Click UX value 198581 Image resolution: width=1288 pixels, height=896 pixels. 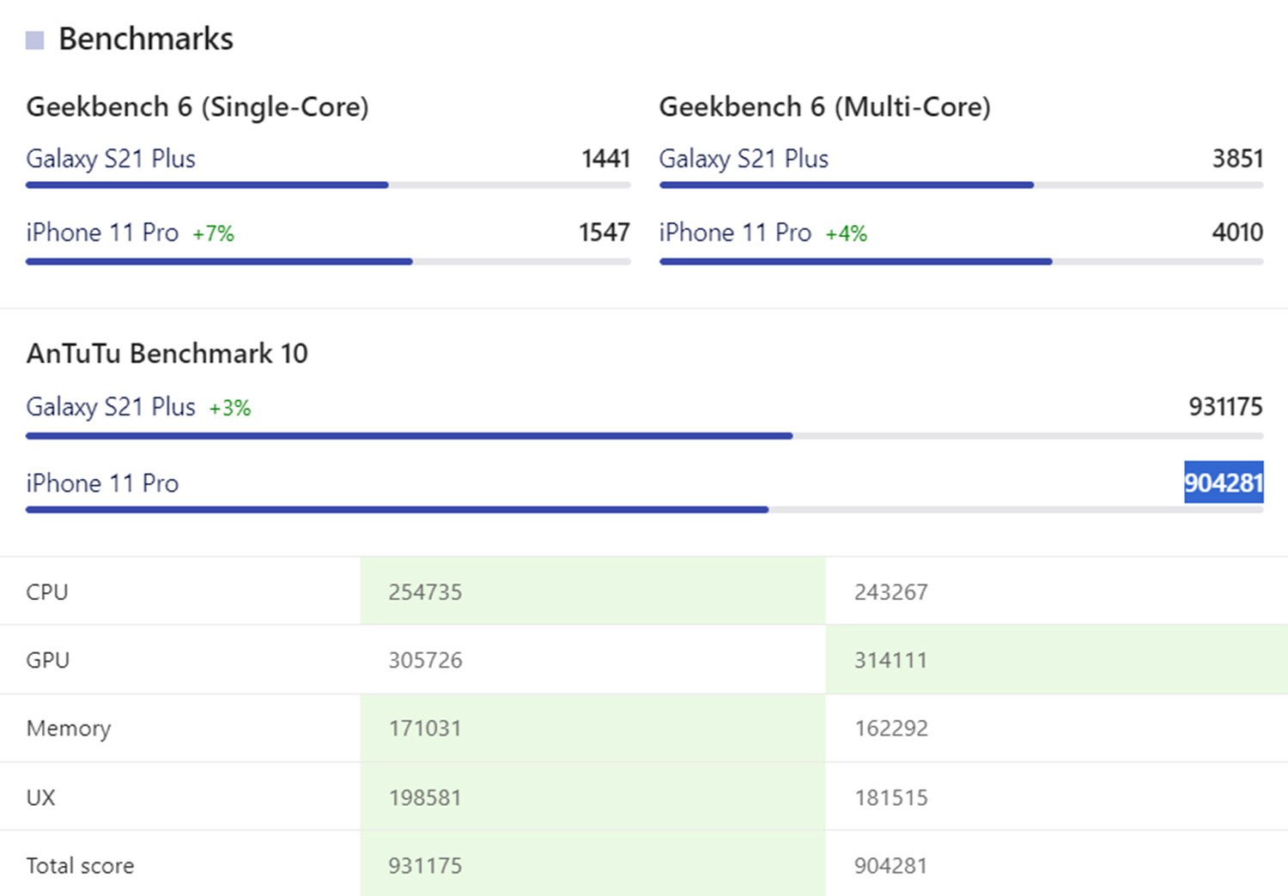coord(425,797)
